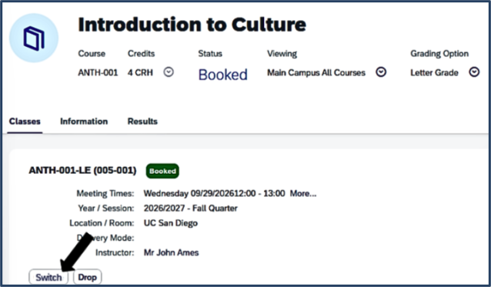This screenshot has height=287, width=491.
Task: Open the More... meeting times link
Action: tap(303, 193)
